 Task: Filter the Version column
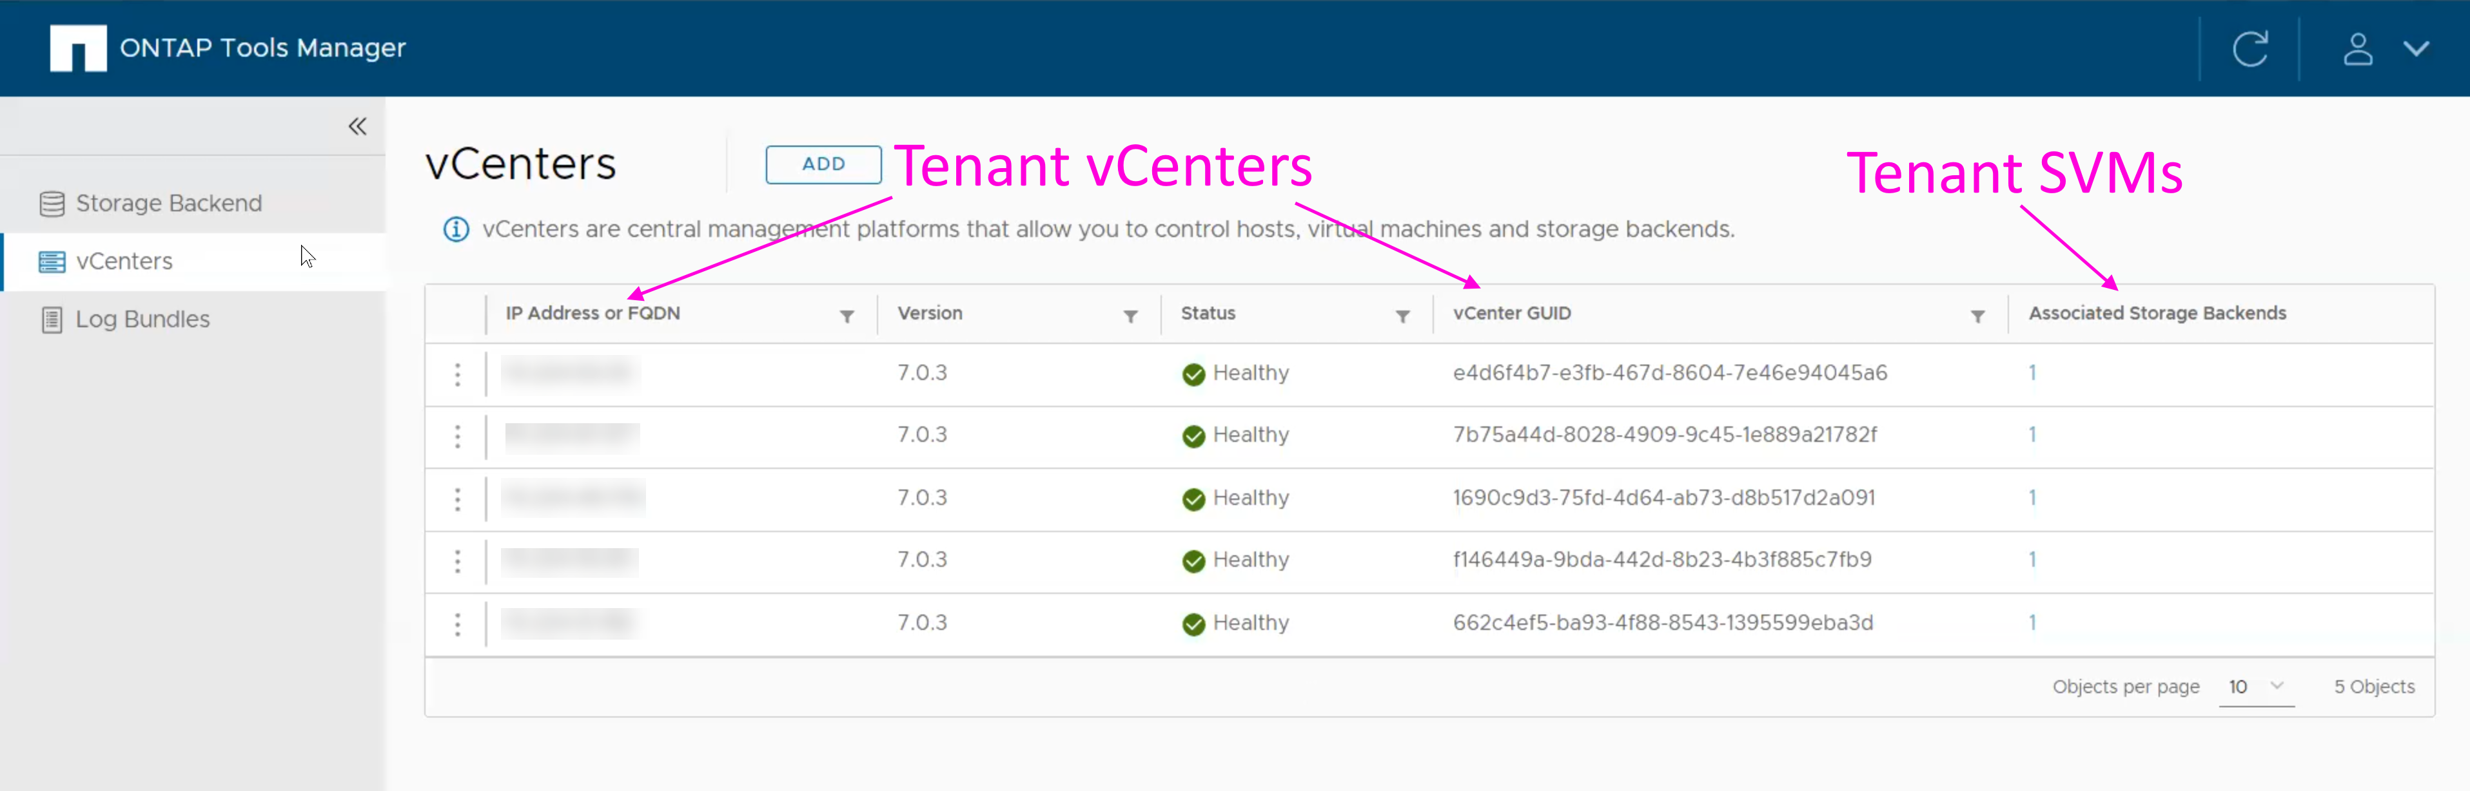(x=1130, y=316)
